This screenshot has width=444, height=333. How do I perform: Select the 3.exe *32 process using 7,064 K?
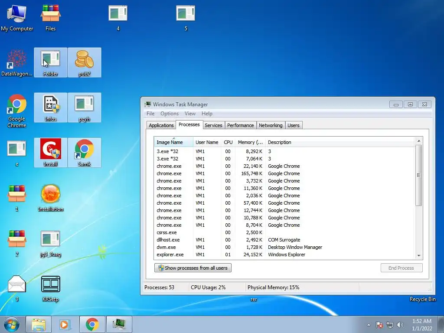(284, 159)
